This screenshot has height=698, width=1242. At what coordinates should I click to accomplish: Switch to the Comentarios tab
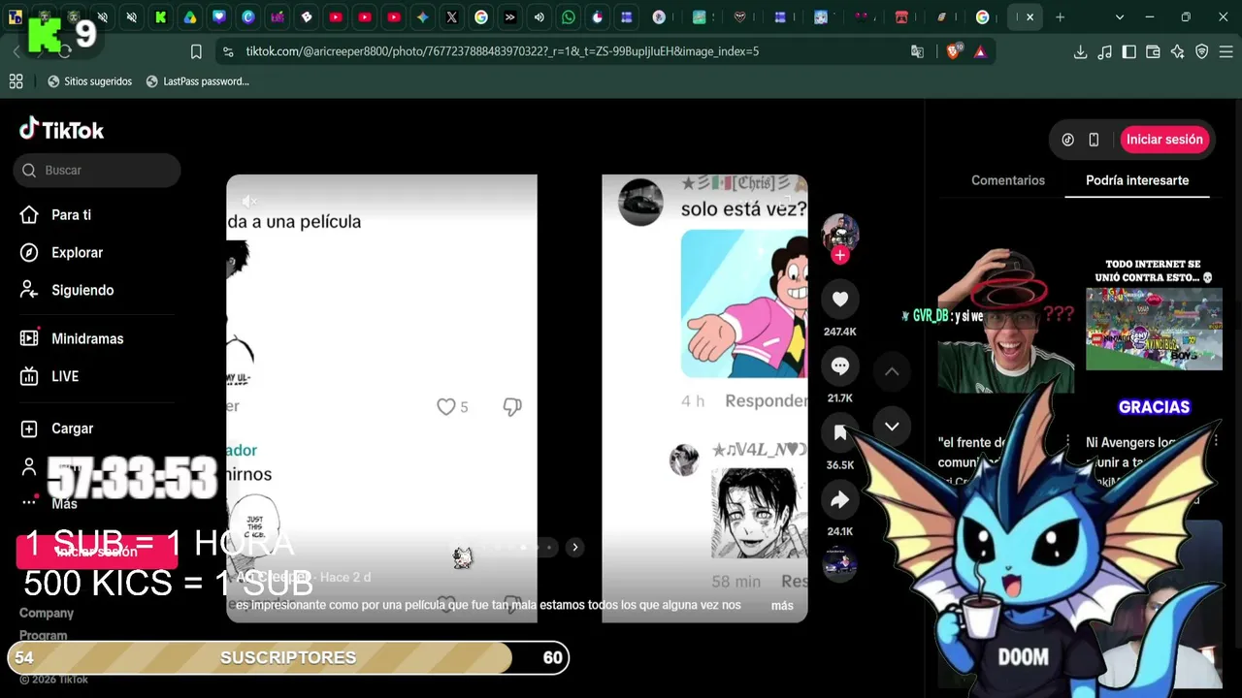point(1008,180)
